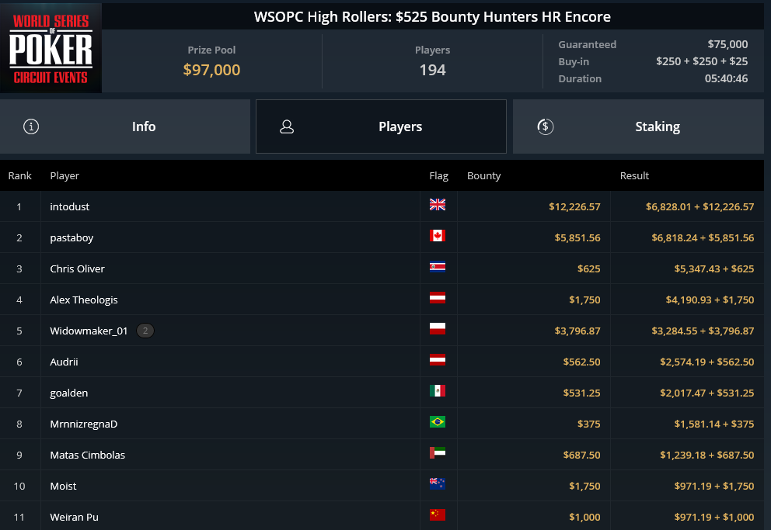Click the Canada flag next to pastaboy
771x530 pixels.
(x=437, y=236)
